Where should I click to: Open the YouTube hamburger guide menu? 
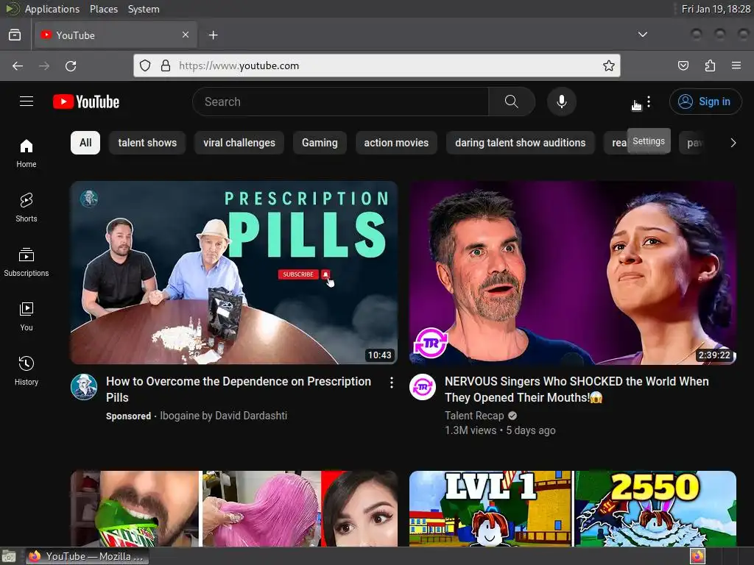[x=27, y=102]
